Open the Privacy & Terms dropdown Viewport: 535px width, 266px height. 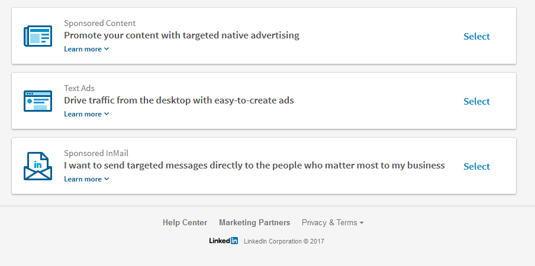point(333,222)
